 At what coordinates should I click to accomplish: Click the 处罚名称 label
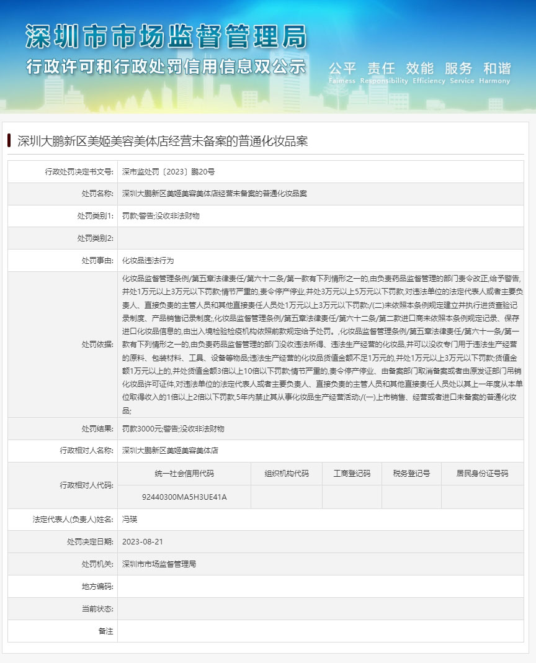[97, 194]
